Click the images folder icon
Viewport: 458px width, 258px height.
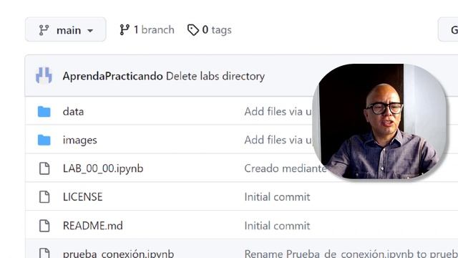44,140
